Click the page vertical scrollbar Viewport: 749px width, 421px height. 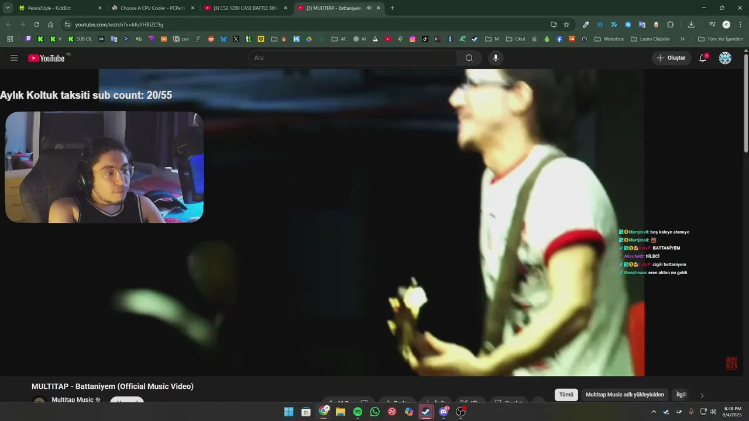coord(745,102)
